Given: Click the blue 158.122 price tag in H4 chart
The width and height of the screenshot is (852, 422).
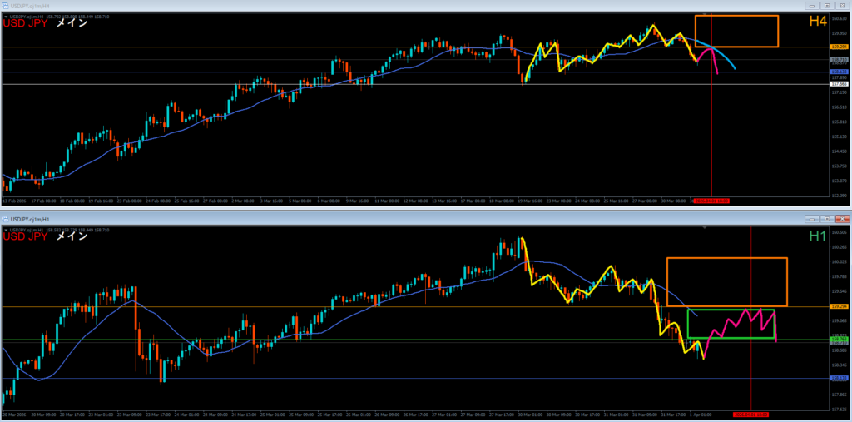Looking at the screenshot, I should click(839, 72).
